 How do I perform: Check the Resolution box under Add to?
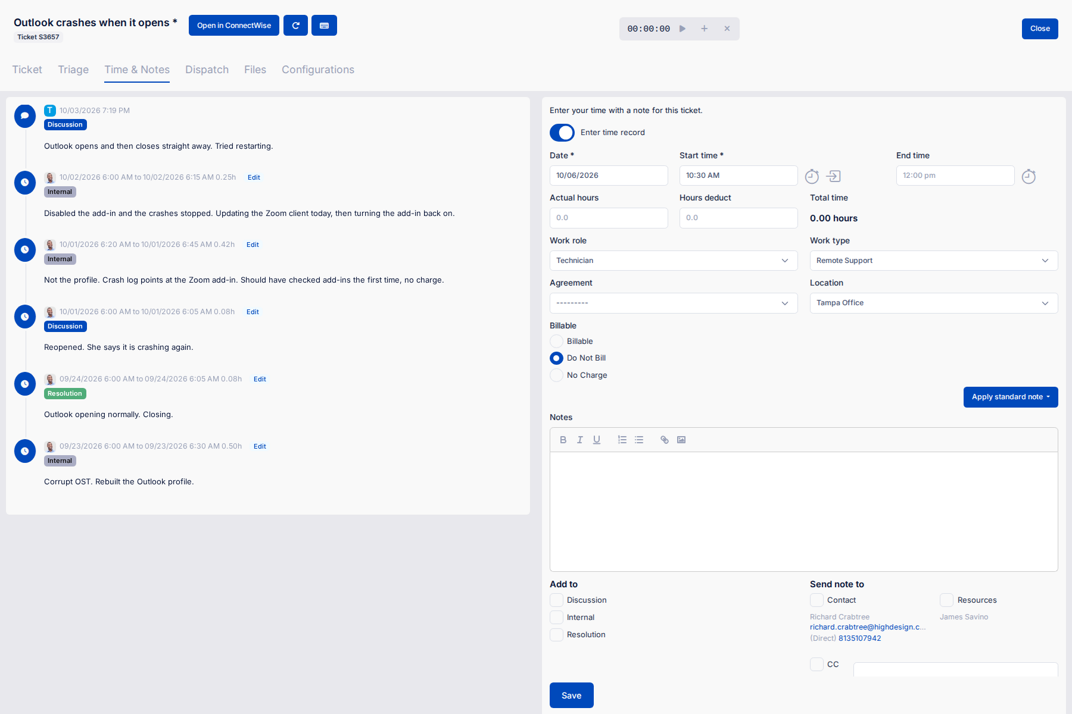[x=556, y=634]
